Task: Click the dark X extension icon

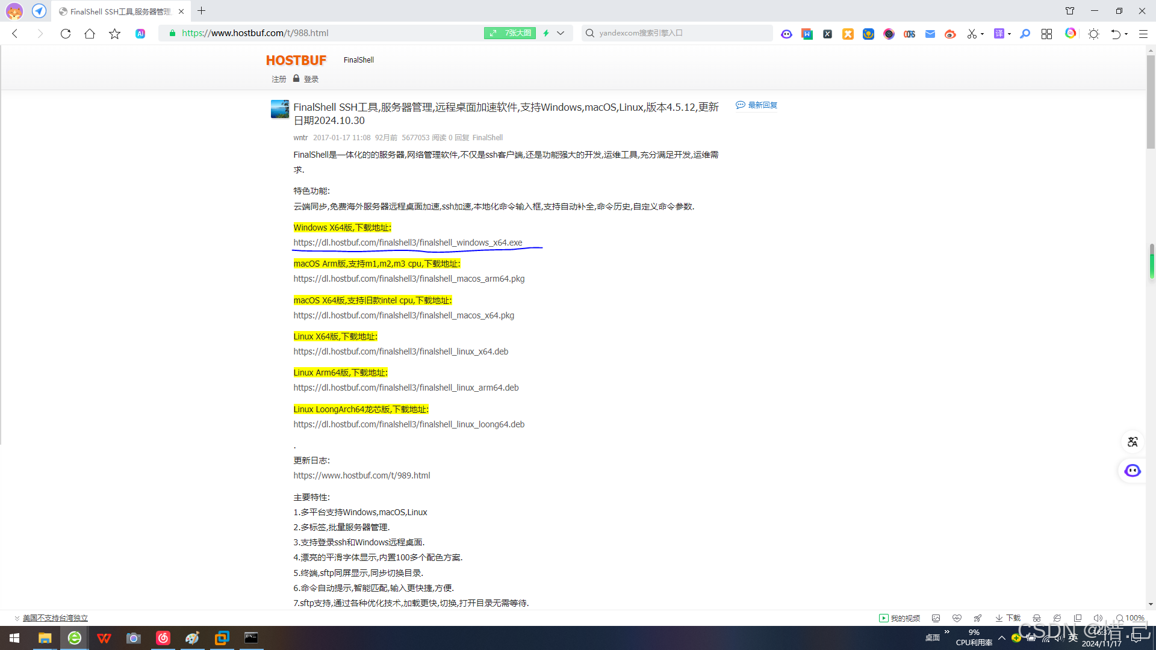Action: [827, 34]
